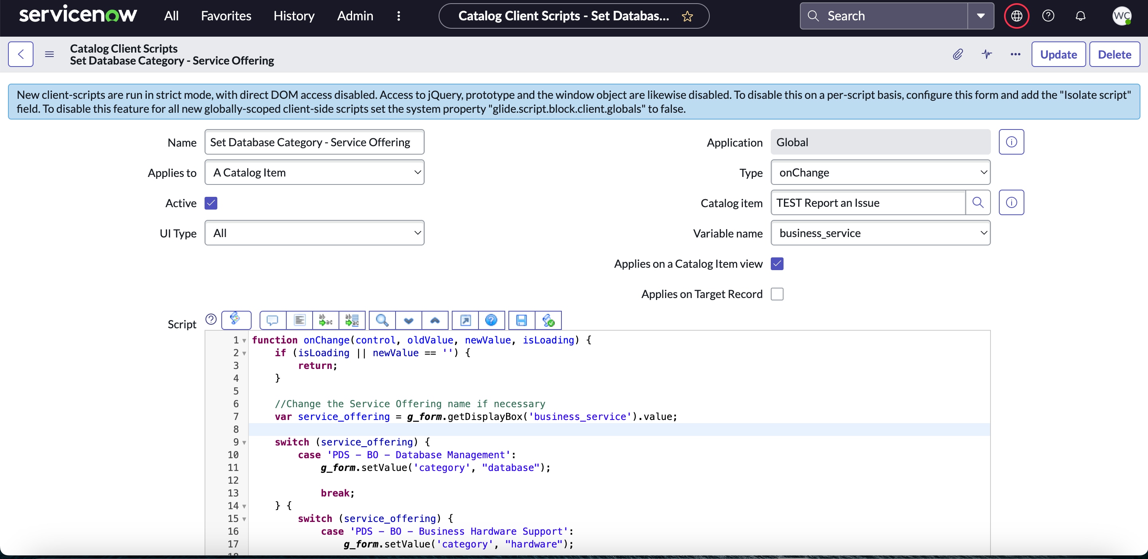Click the activity stream pulse icon

[x=987, y=54]
